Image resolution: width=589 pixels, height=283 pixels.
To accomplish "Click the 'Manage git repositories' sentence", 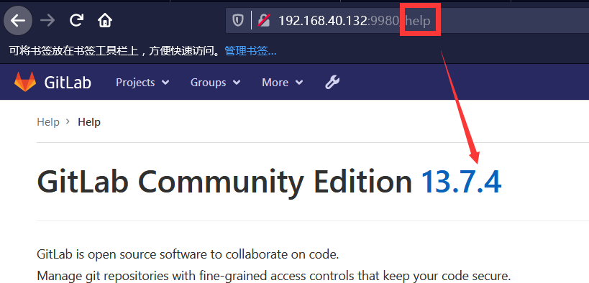I will (x=274, y=276).
